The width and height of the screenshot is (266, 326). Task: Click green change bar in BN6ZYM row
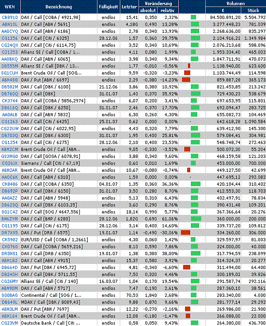196,219
